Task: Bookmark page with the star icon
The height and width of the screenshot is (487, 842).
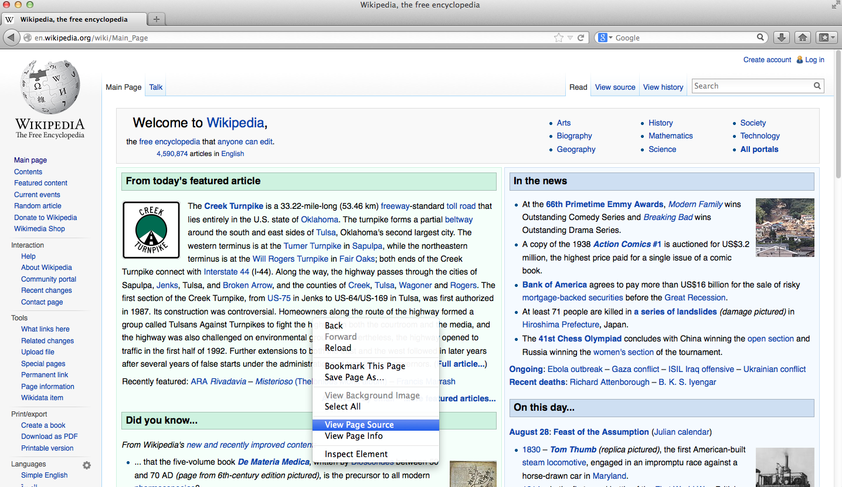Action: 558,38
